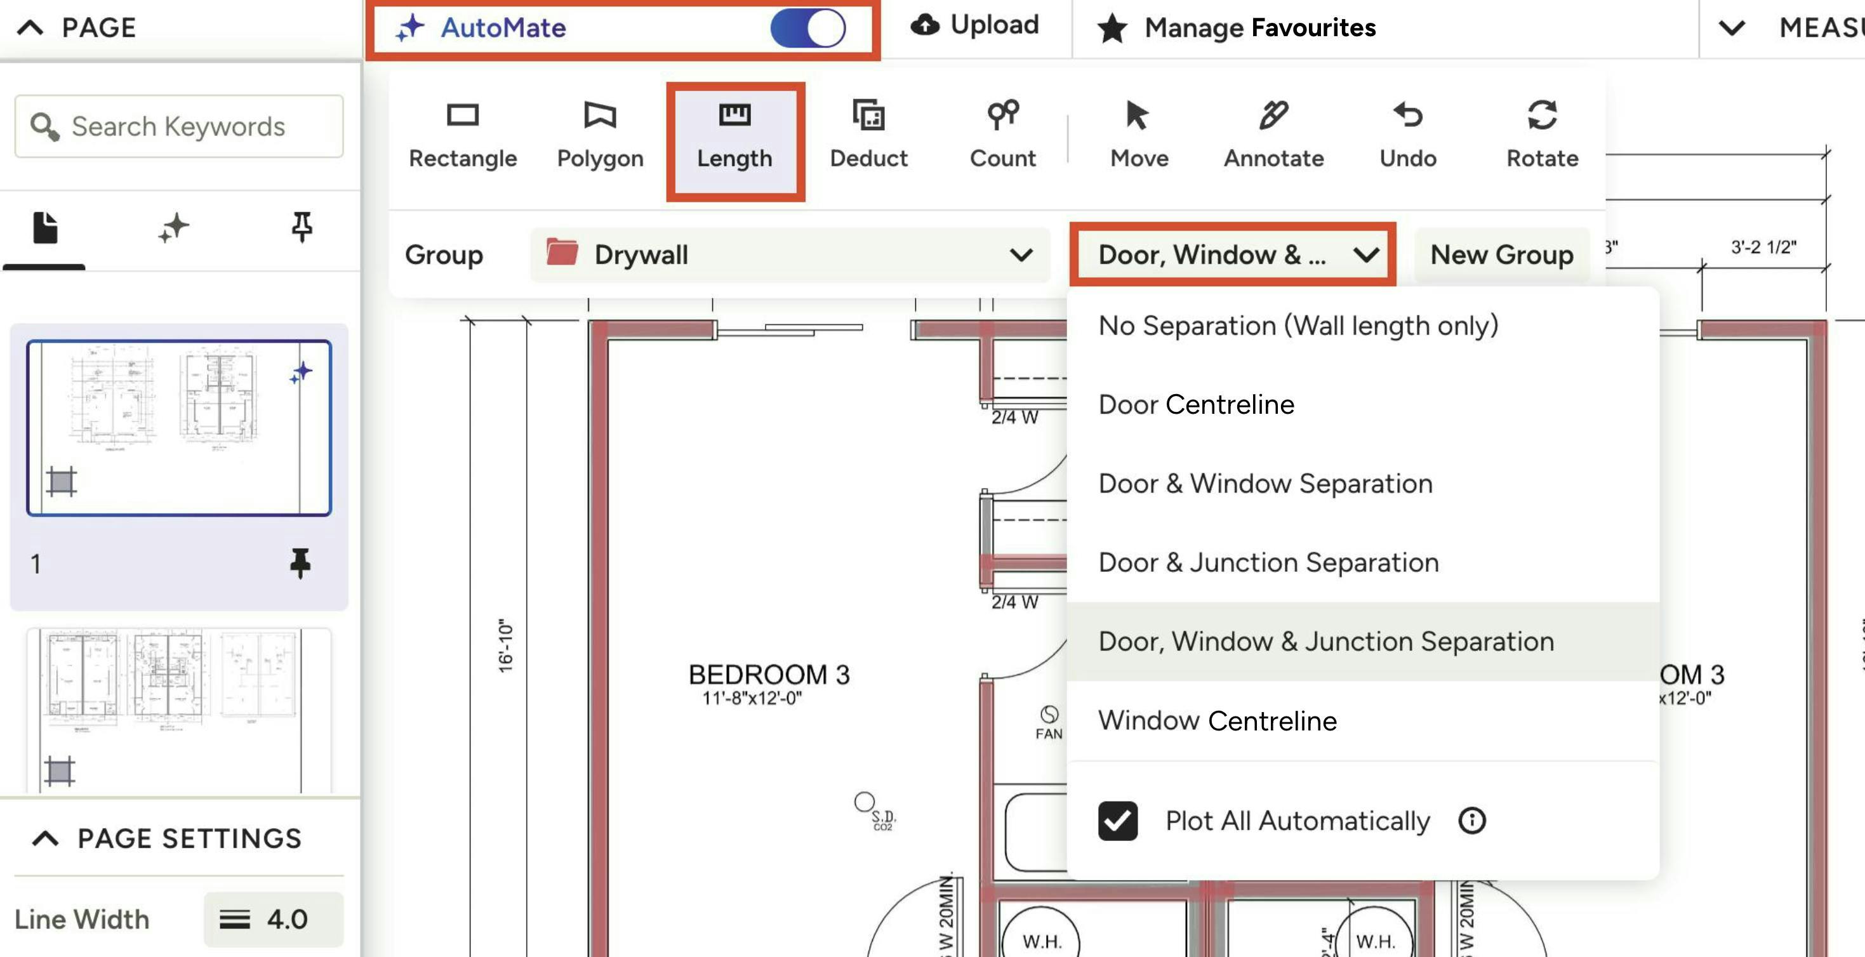Select the Count tool
Image resolution: width=1865 pixels, height=957 pixels.
tap(1002, 135)
